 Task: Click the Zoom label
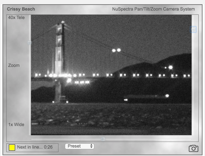point(14,65)
